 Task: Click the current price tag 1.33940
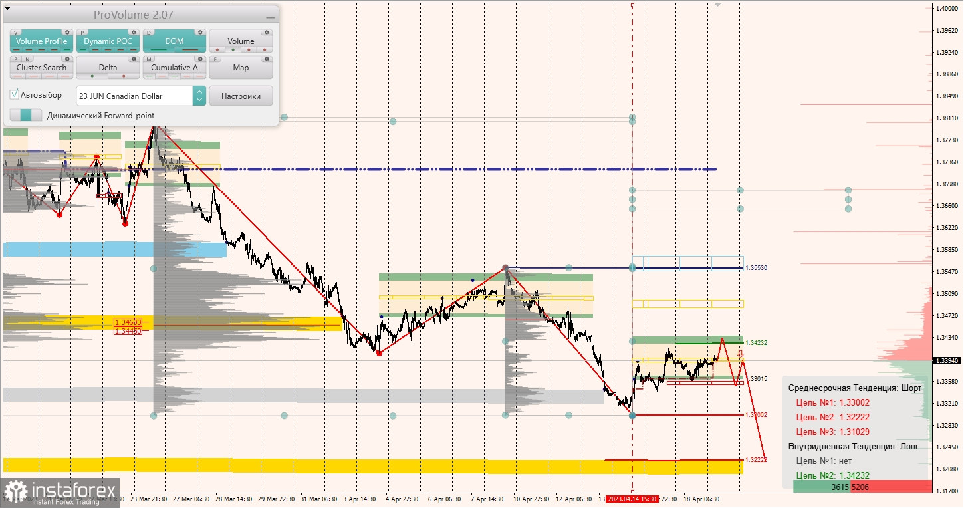pyautogui.click(x=947, y=360)
